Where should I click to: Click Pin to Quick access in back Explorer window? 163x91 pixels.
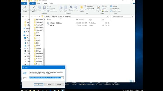[25, 9]
